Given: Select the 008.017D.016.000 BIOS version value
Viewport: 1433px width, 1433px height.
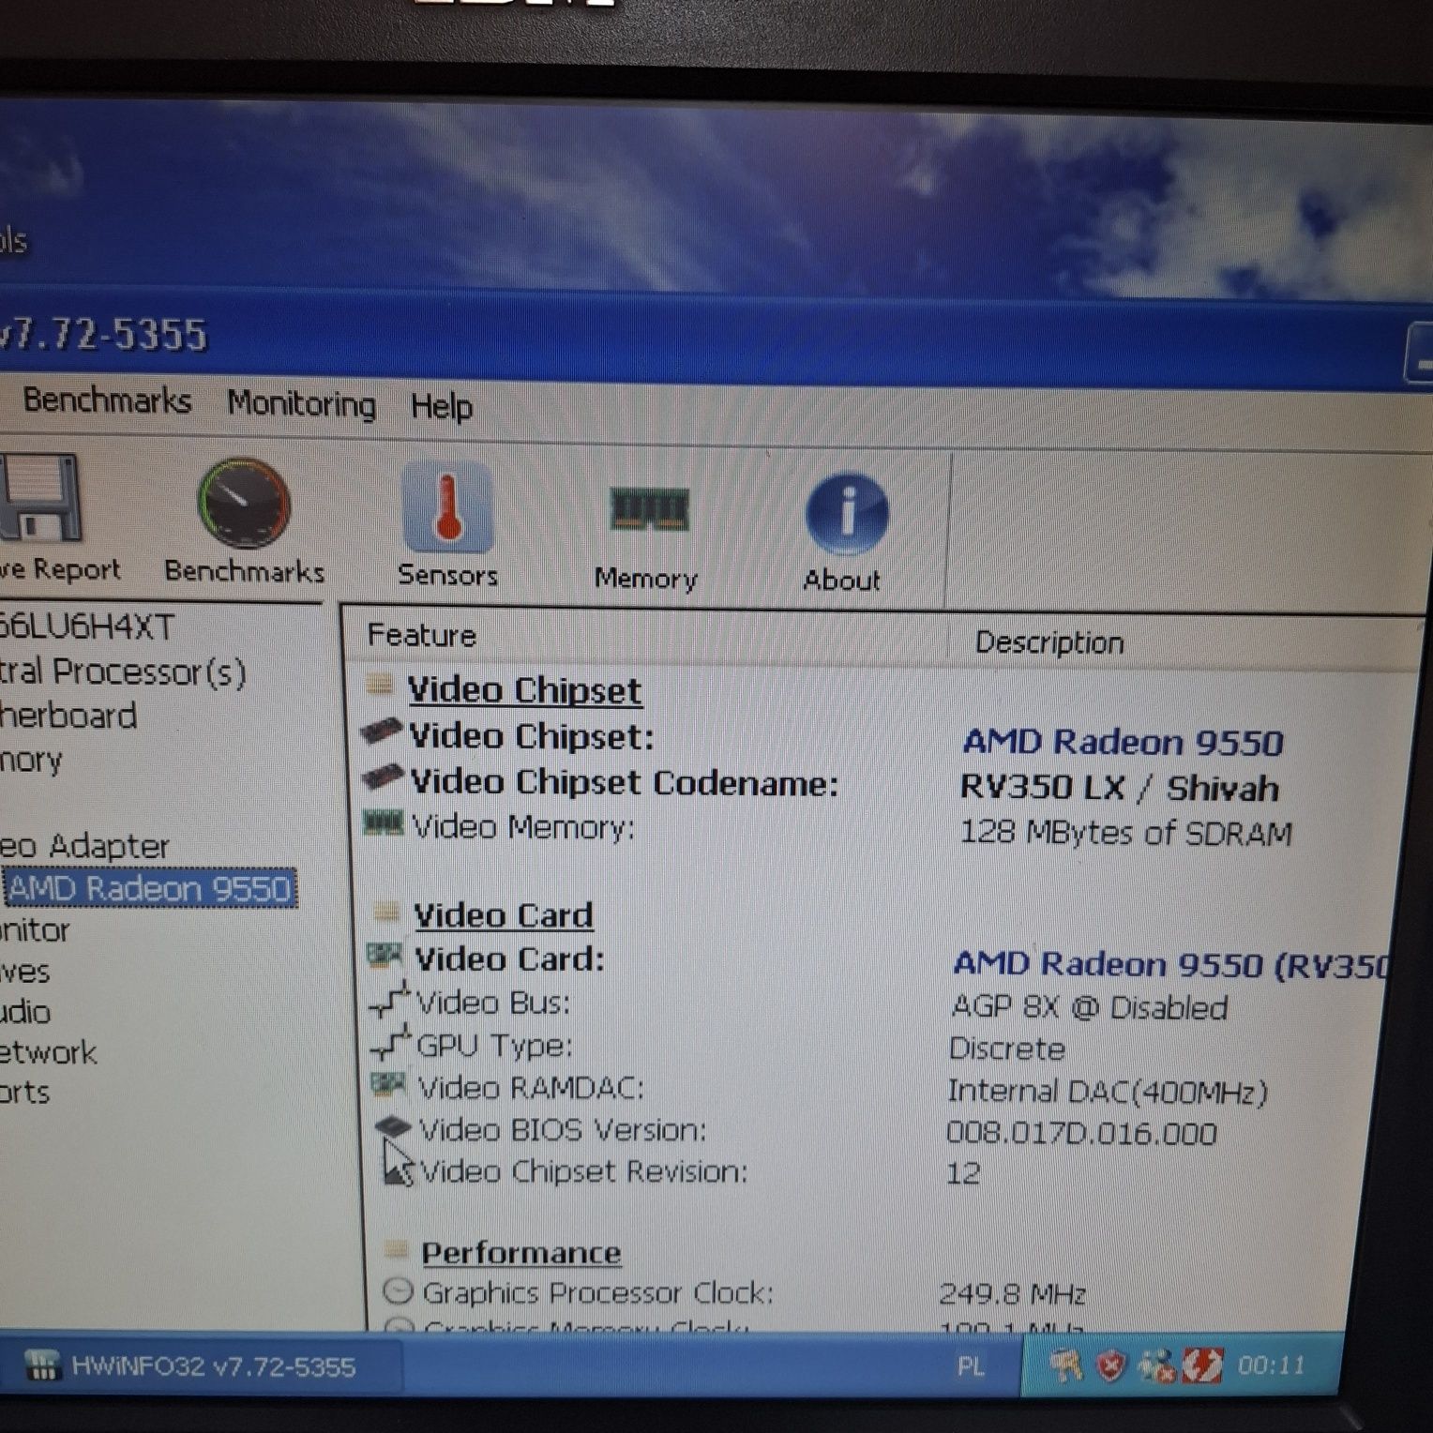Looking at the screenshot, I should (1081, 1134).
